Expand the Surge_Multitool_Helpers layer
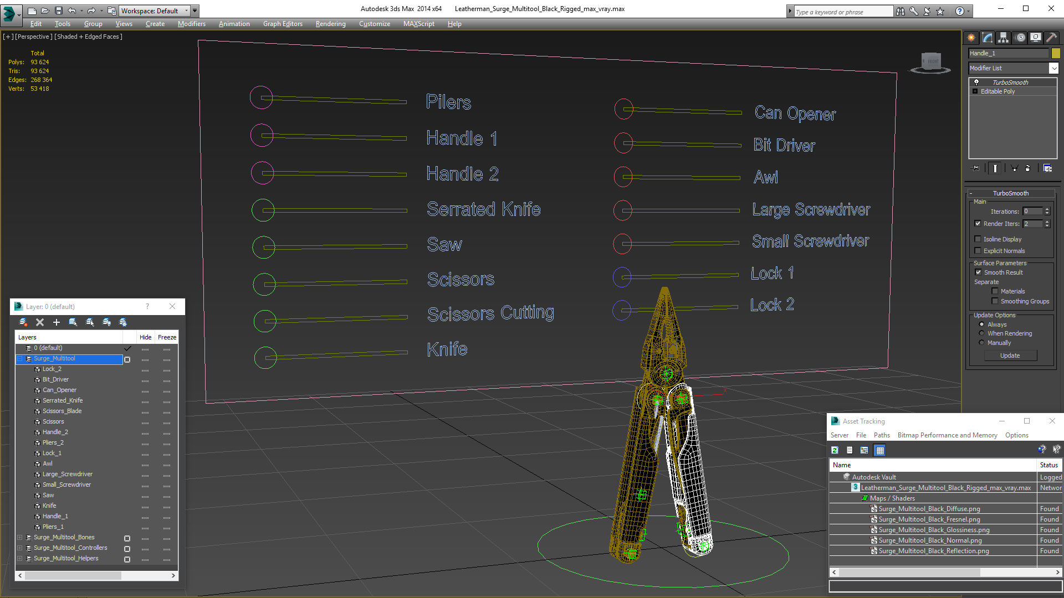 [20, 559]
